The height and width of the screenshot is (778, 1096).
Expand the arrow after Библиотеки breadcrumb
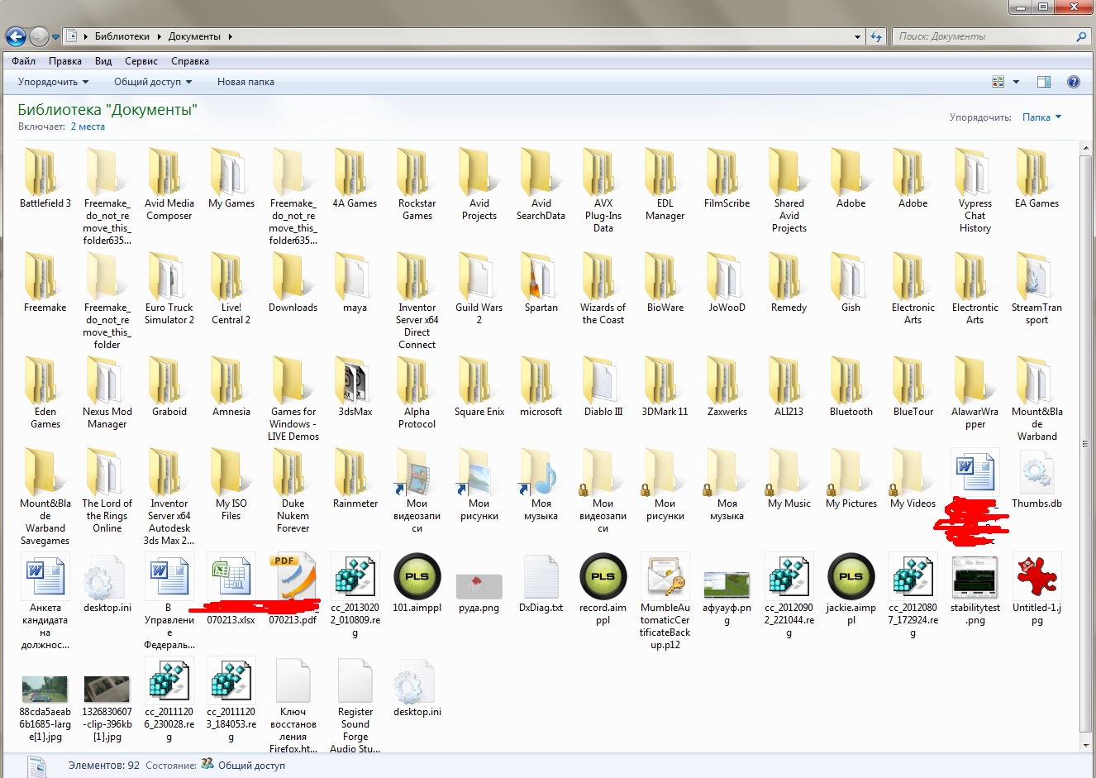pos(160,36)
